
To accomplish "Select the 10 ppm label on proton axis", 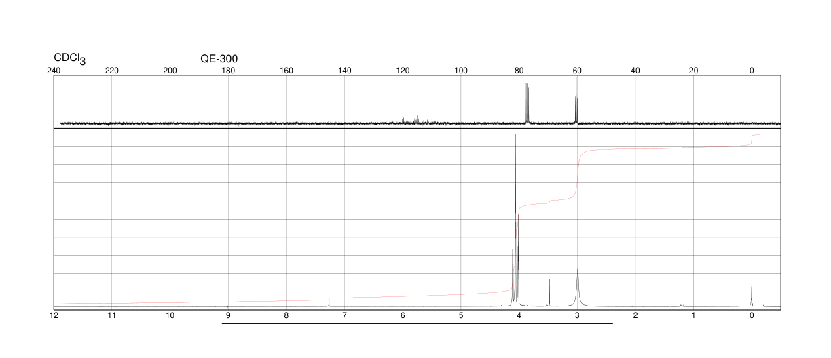I will coord(170,315).
